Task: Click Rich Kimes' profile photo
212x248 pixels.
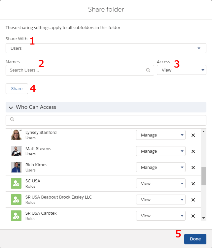Action: (16, 167)
